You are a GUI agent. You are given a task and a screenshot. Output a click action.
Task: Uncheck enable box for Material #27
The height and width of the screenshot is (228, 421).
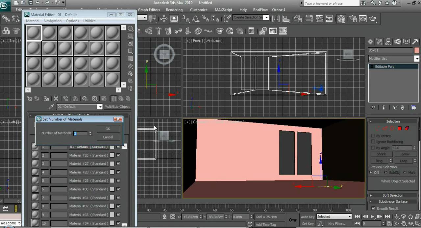tap(118, 163)
